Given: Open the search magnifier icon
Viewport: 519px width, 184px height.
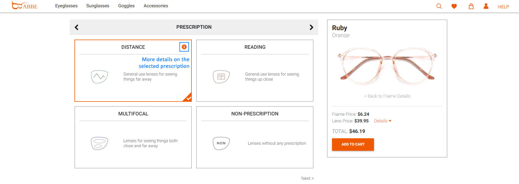Looking at the screenshot, I should [x=439, y=6].
